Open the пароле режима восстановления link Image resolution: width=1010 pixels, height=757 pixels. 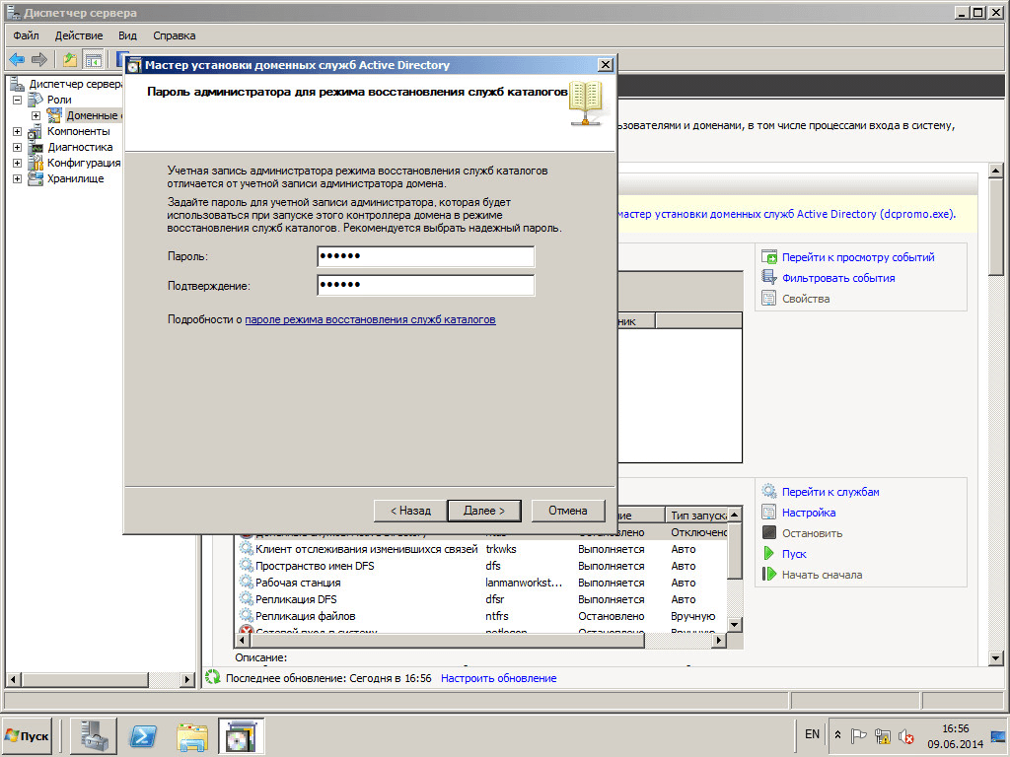click(x=370, y=320)
